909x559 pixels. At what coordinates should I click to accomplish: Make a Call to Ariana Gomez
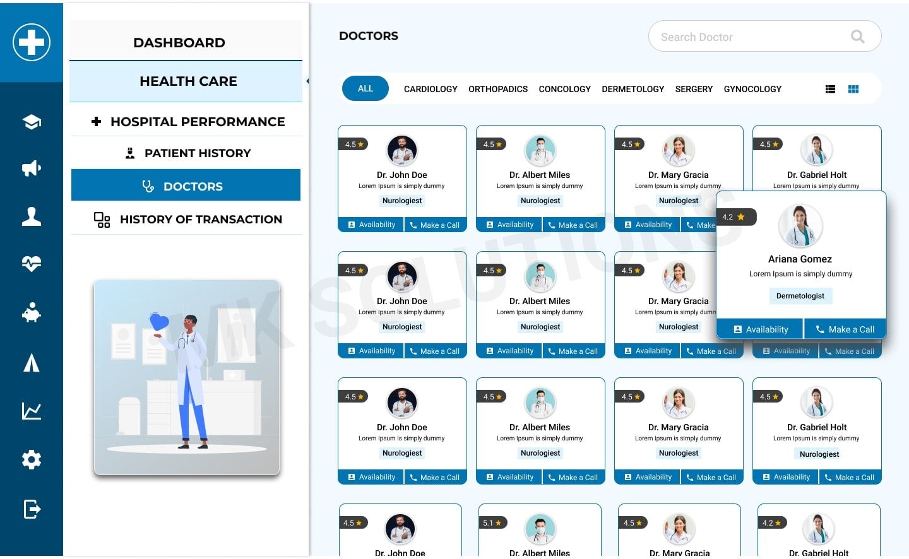[845, 329]
